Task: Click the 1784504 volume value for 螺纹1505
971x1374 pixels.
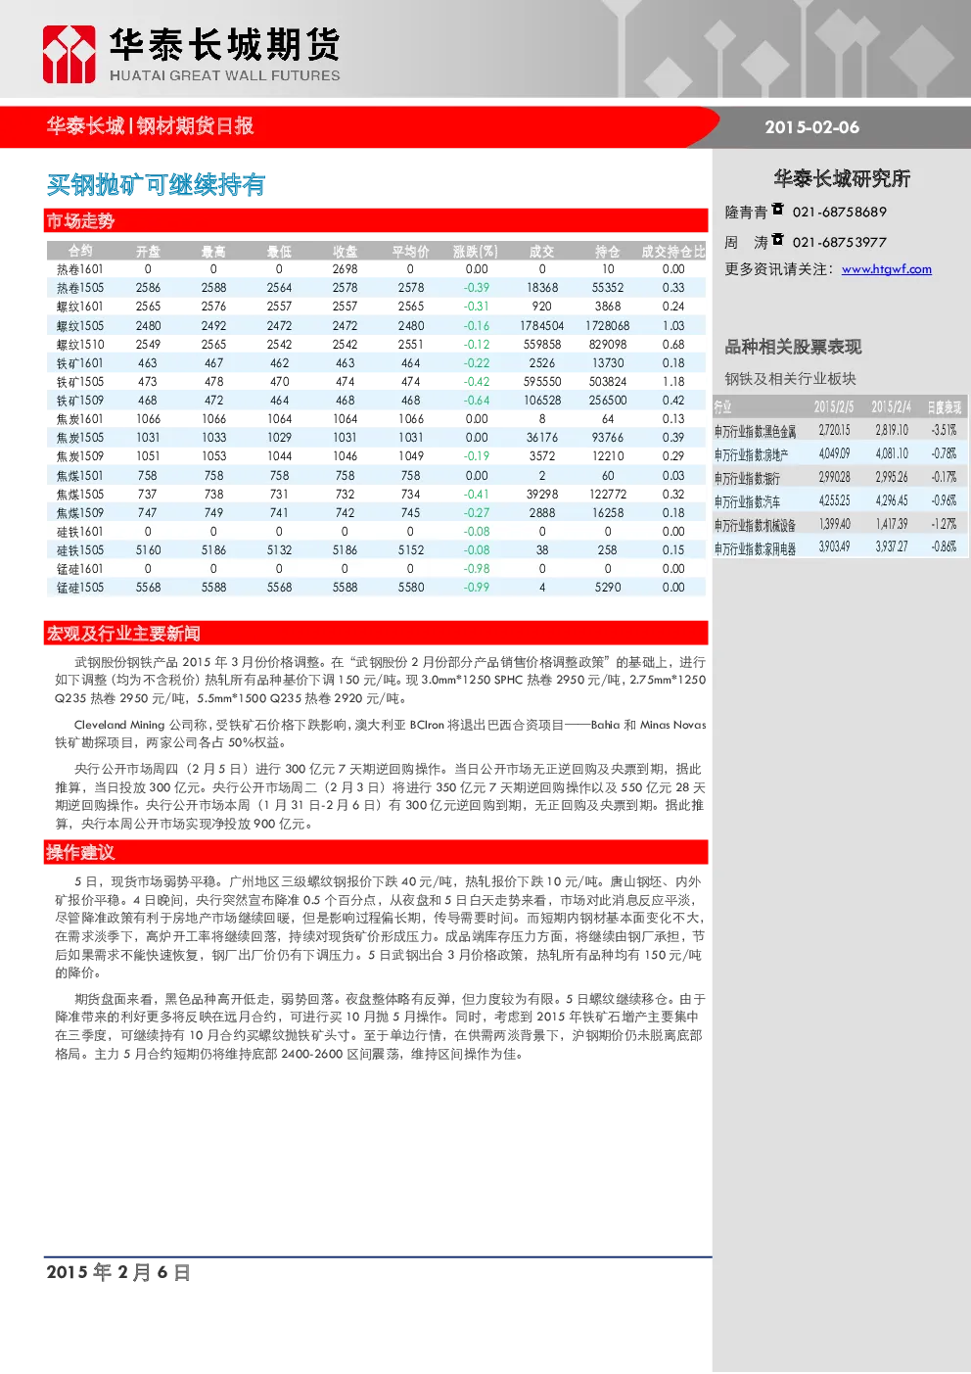Action: (x=541, y=326)
